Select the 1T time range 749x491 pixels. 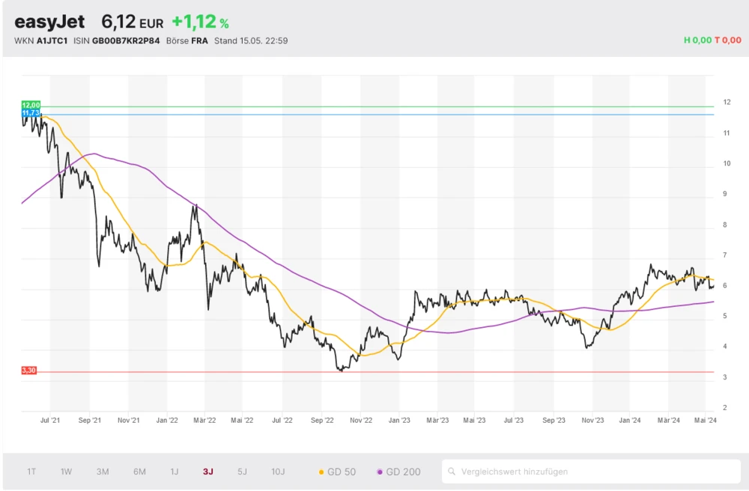[x=31, y=472]
